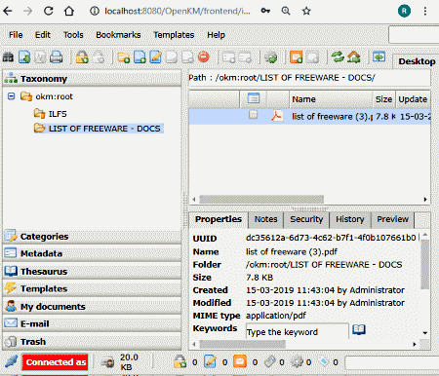Select LIST OF FREEWARE - DOCS folder

(104, 129)
